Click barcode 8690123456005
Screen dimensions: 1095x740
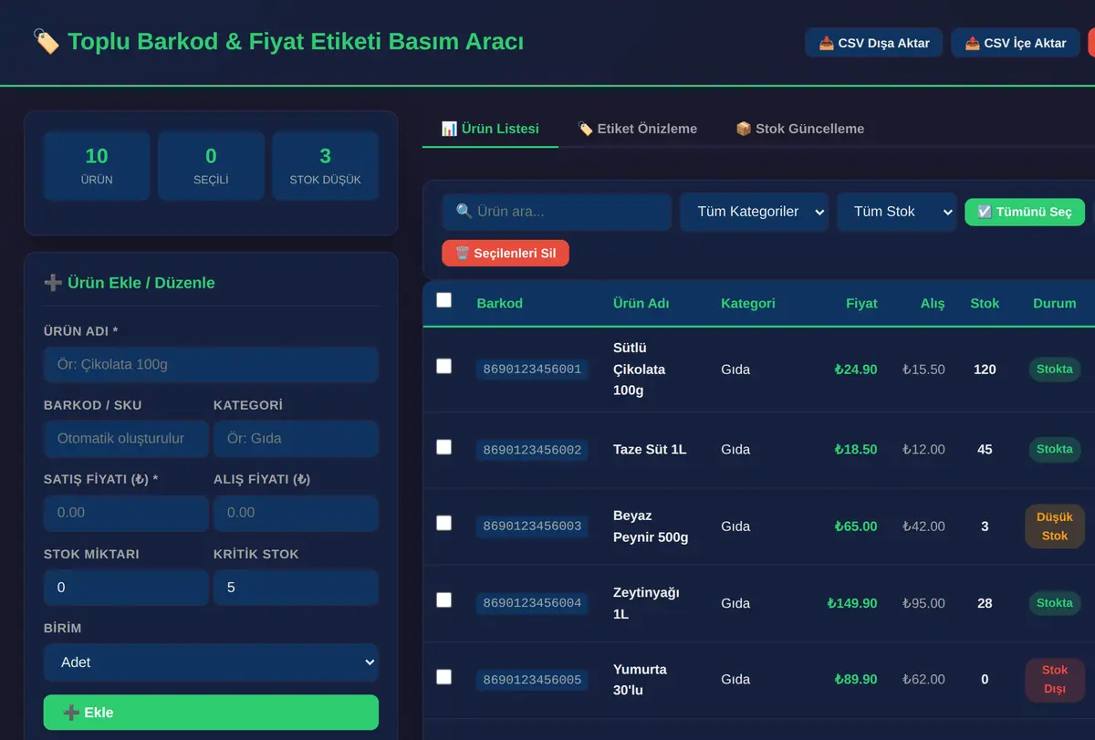pyautogui.click(x=532, y=680)
